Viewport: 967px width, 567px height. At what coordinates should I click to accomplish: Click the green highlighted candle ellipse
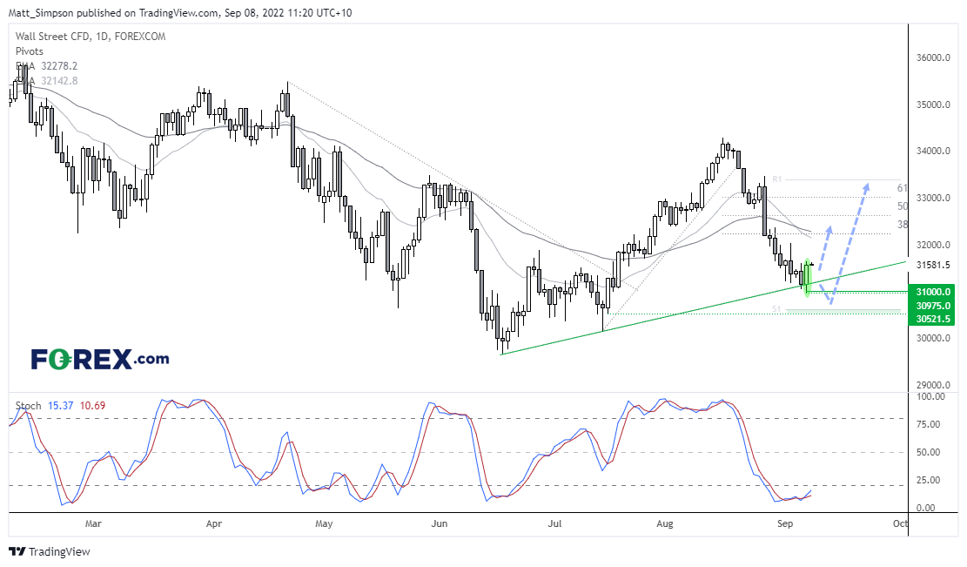point(809,278)
